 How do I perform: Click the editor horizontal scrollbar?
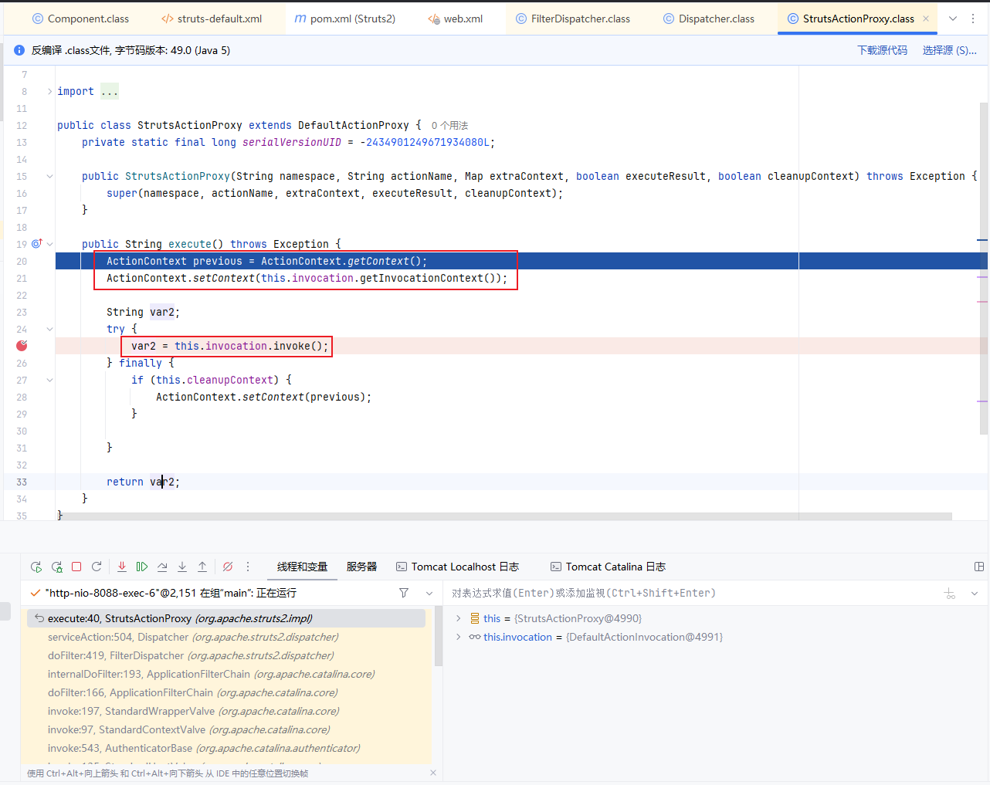click(506, 516)
